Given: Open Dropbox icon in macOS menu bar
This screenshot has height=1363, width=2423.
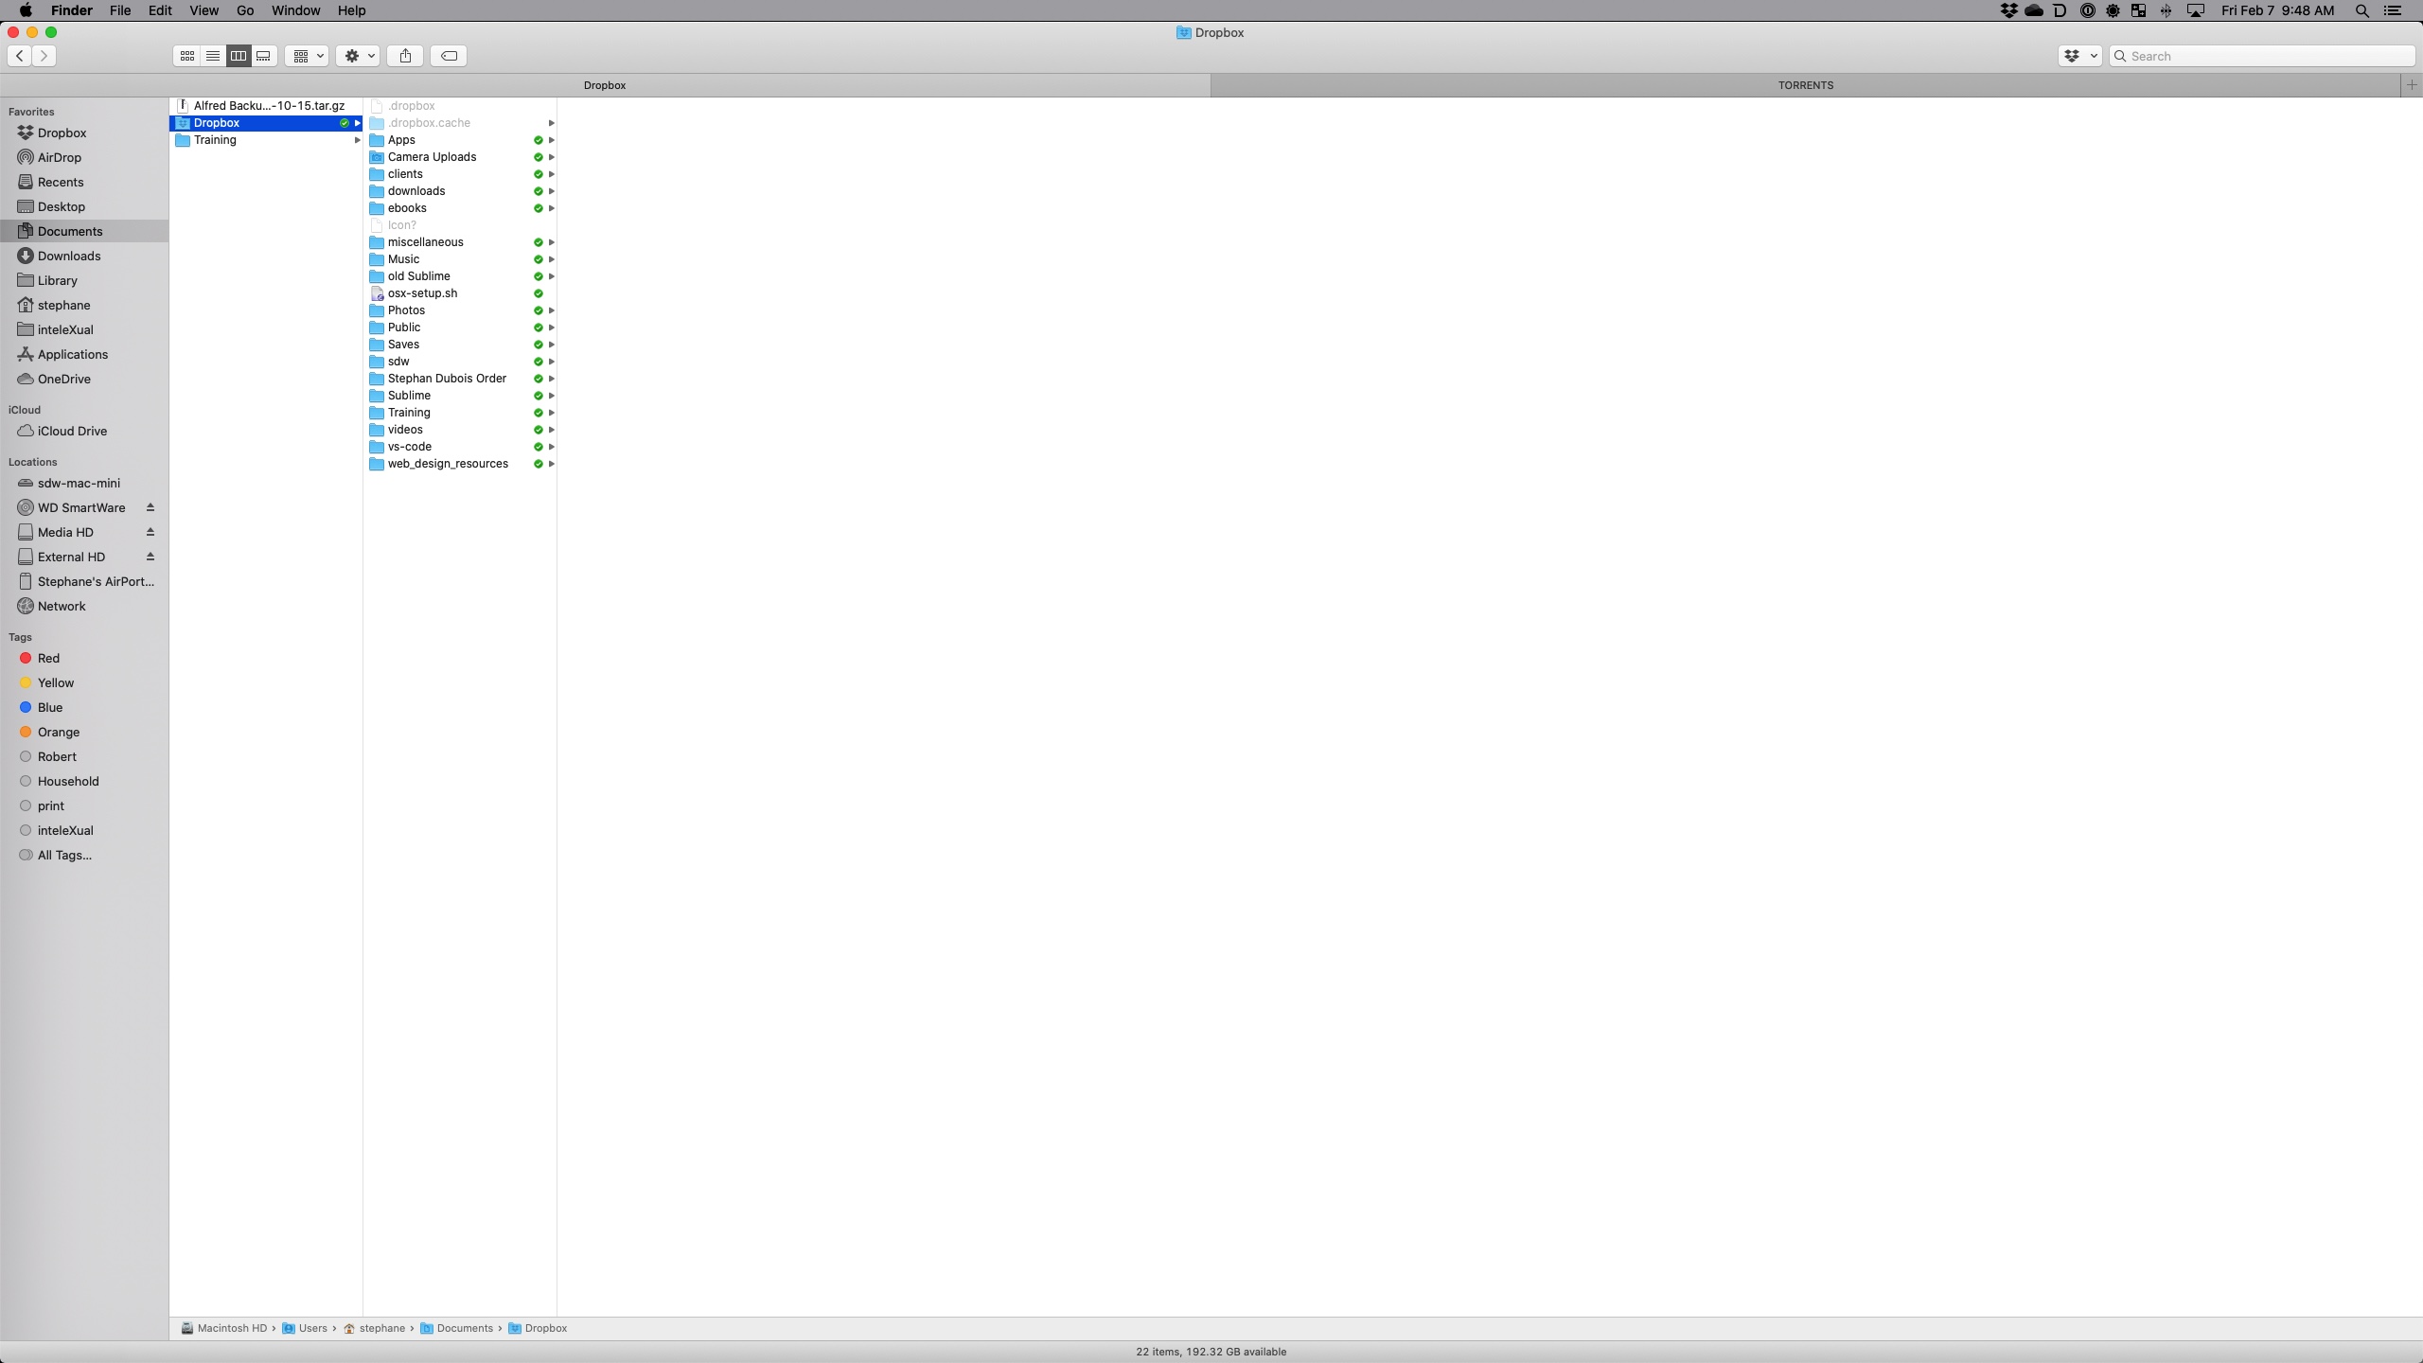Looking at the screenshot, I should click(2007, 10).
